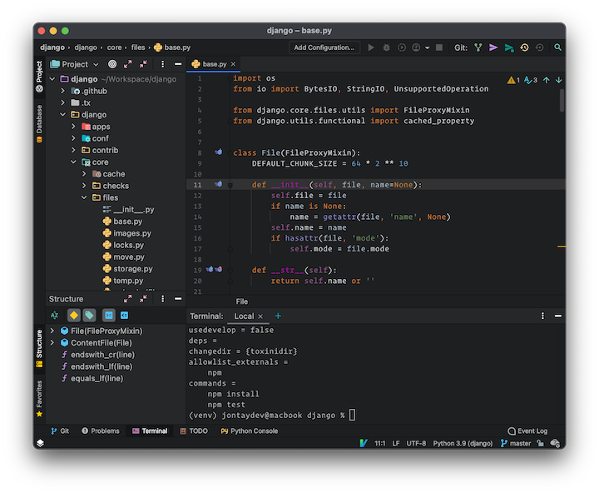Expand the .tx folder

click(x=63, y=103)
